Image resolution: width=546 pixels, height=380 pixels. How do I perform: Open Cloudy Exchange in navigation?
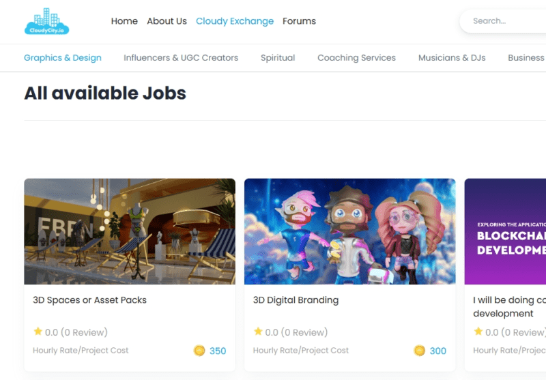click(x=235, y=21)
